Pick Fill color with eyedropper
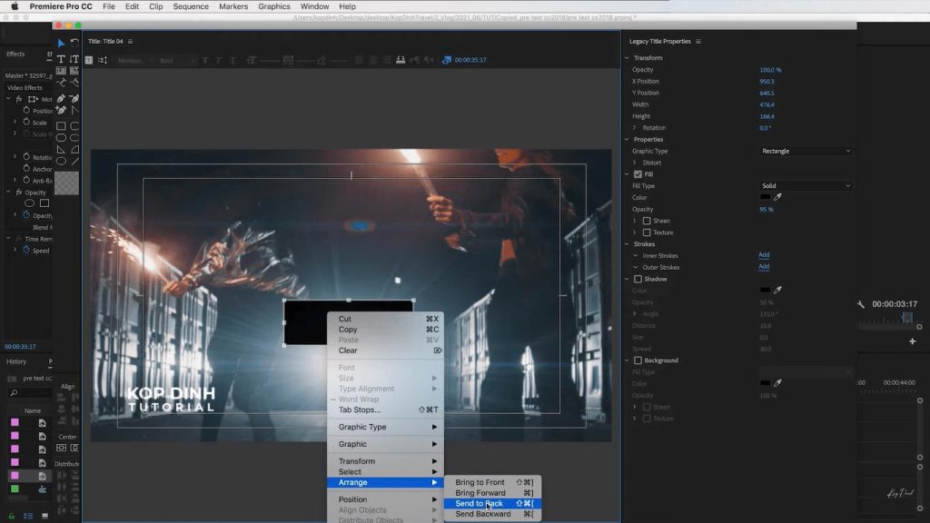The width and height of the screenshot is (930, 523). [777, 197]
